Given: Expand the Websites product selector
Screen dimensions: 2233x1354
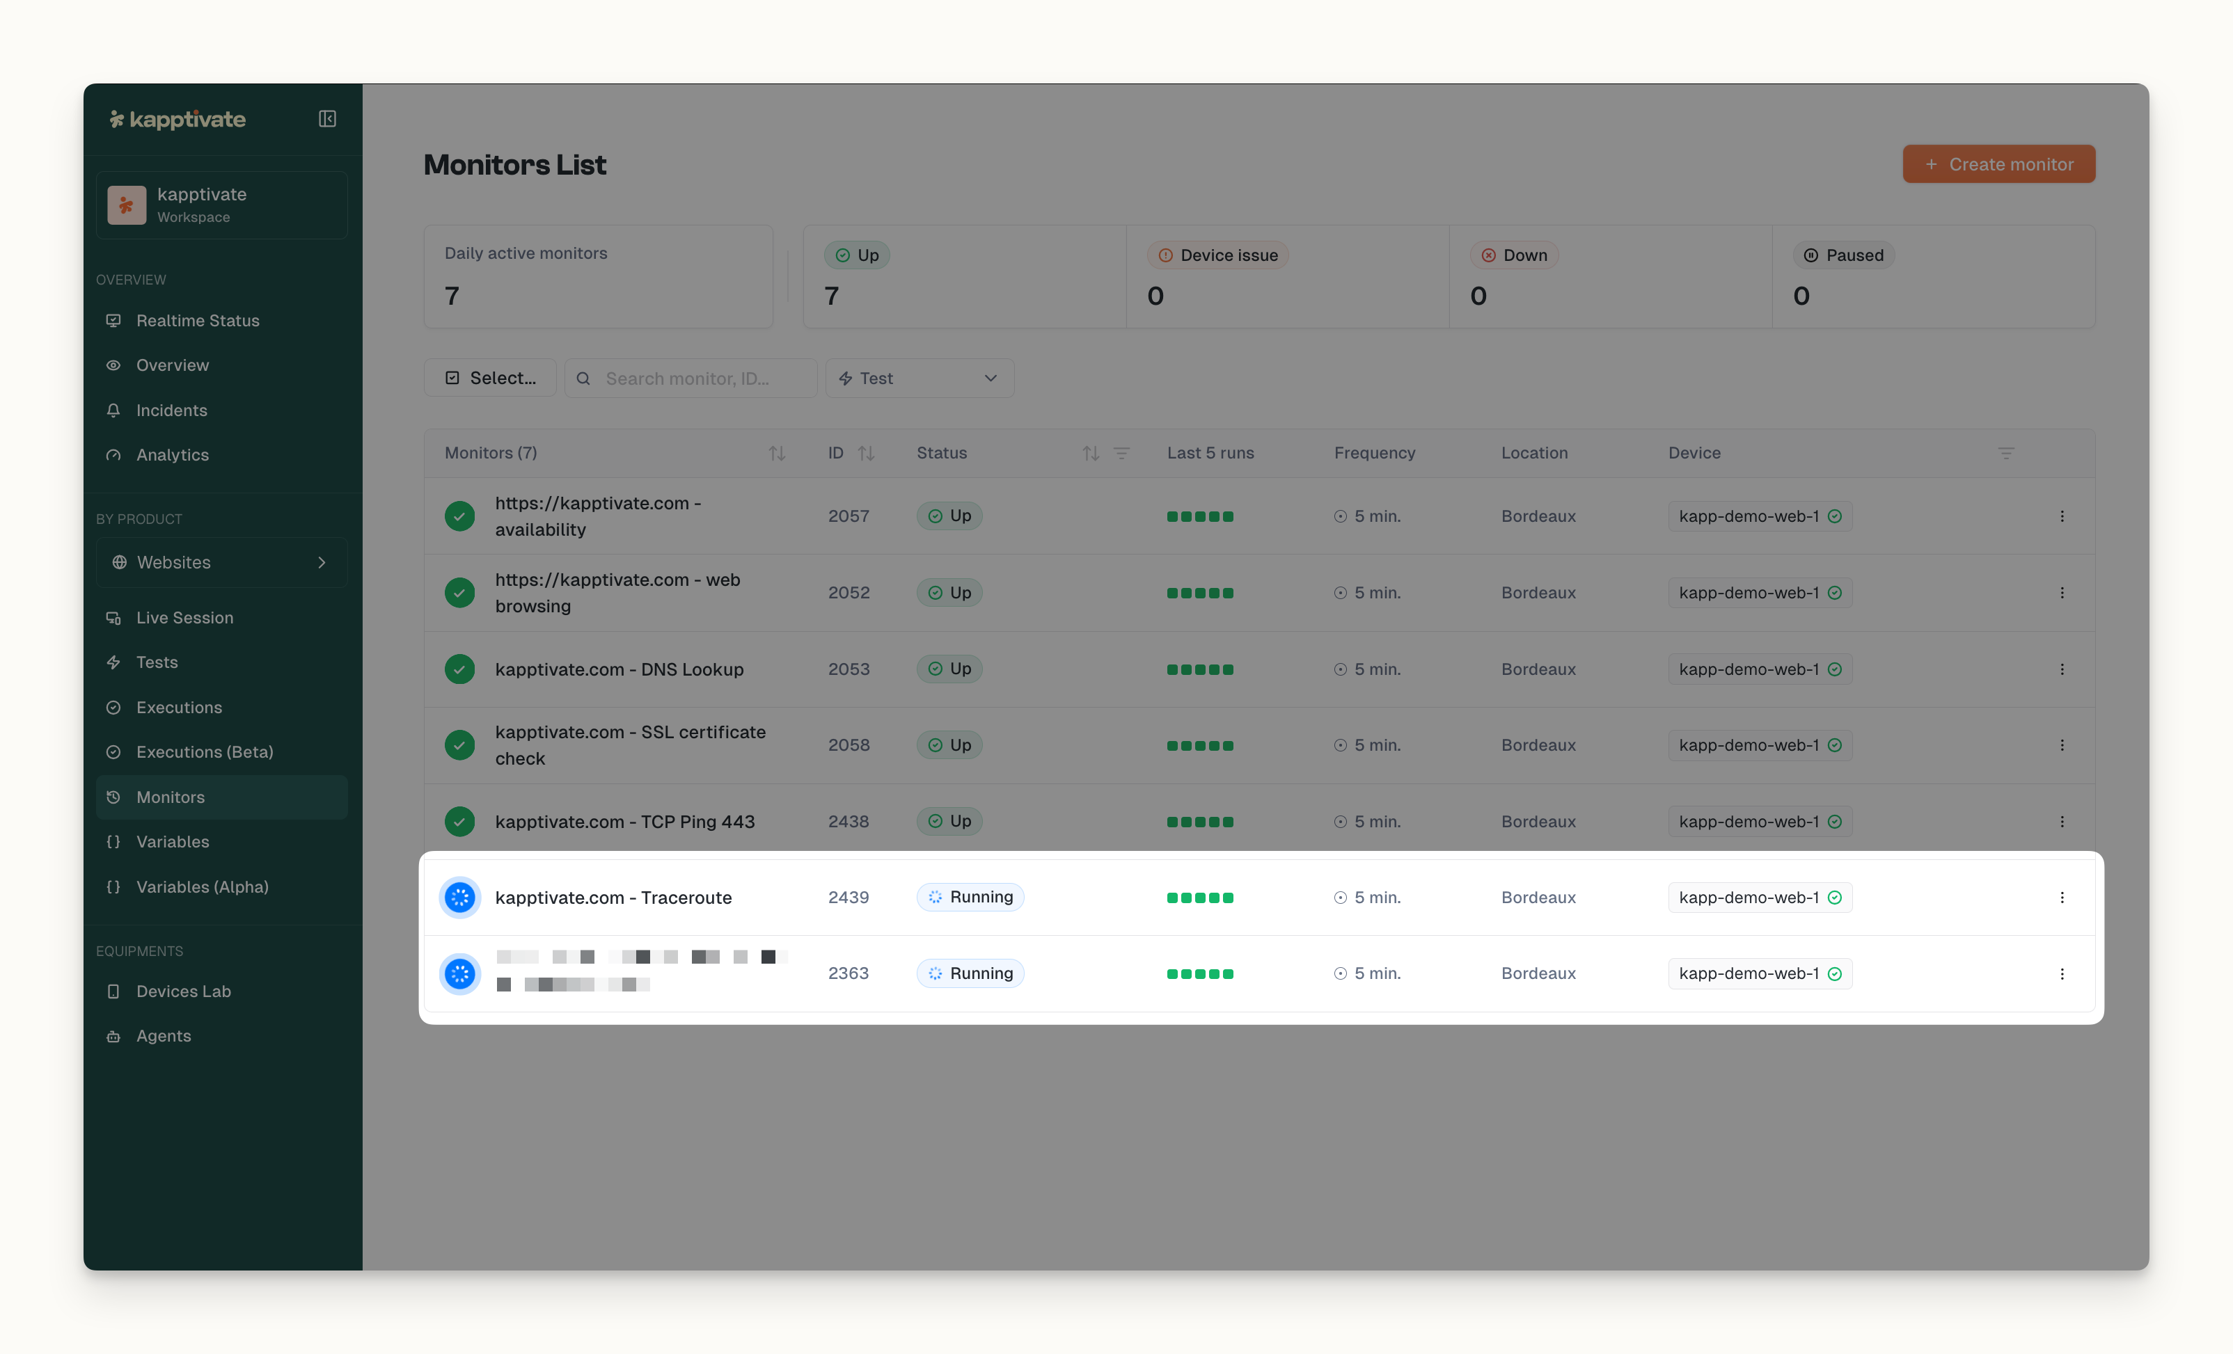Looking at the screenshot, I should pos(221,562).
